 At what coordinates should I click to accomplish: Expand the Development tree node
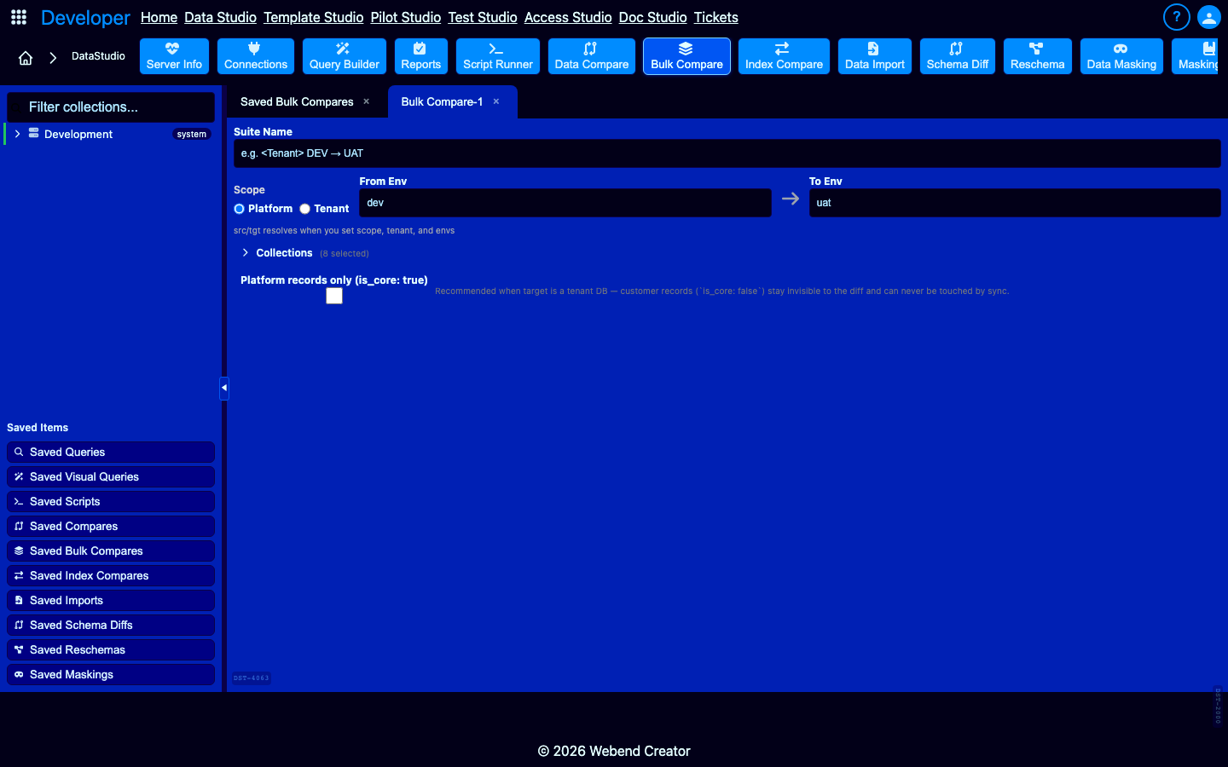click(x=17, y=134)
